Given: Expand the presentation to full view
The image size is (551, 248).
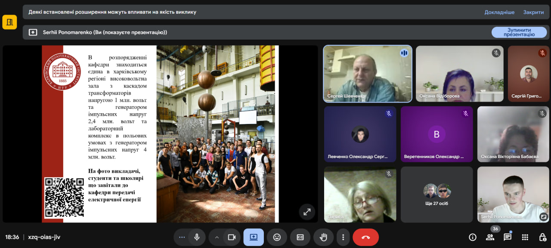Looking at the screenshot, I should tap(307, 212).
